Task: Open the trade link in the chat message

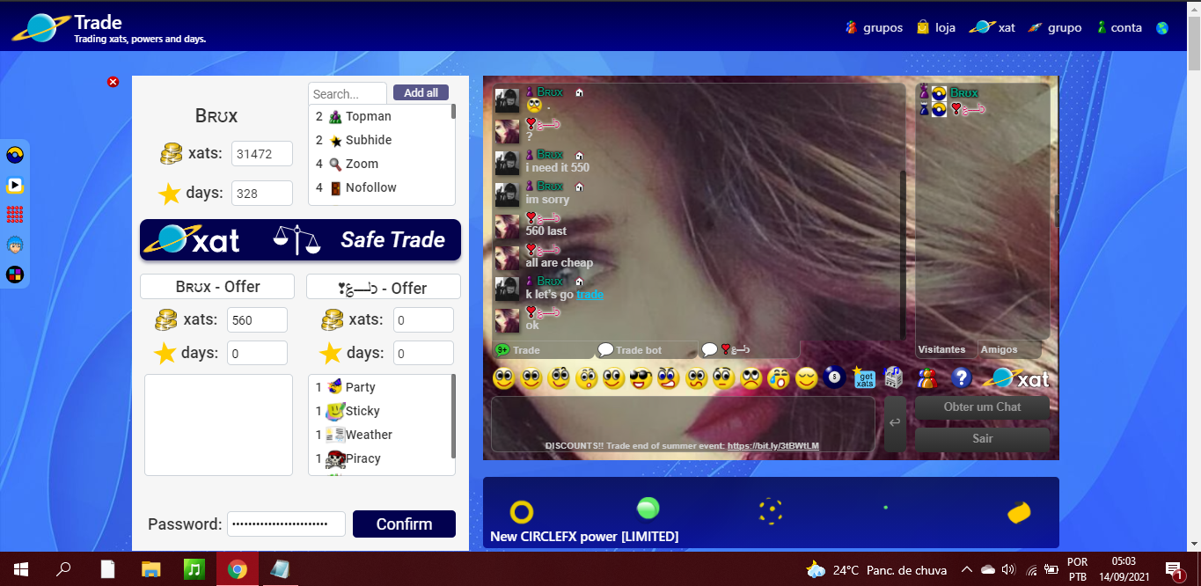Action: [x=590, y=295]
